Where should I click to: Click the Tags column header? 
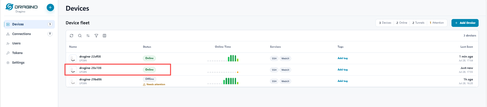point(341,47)
